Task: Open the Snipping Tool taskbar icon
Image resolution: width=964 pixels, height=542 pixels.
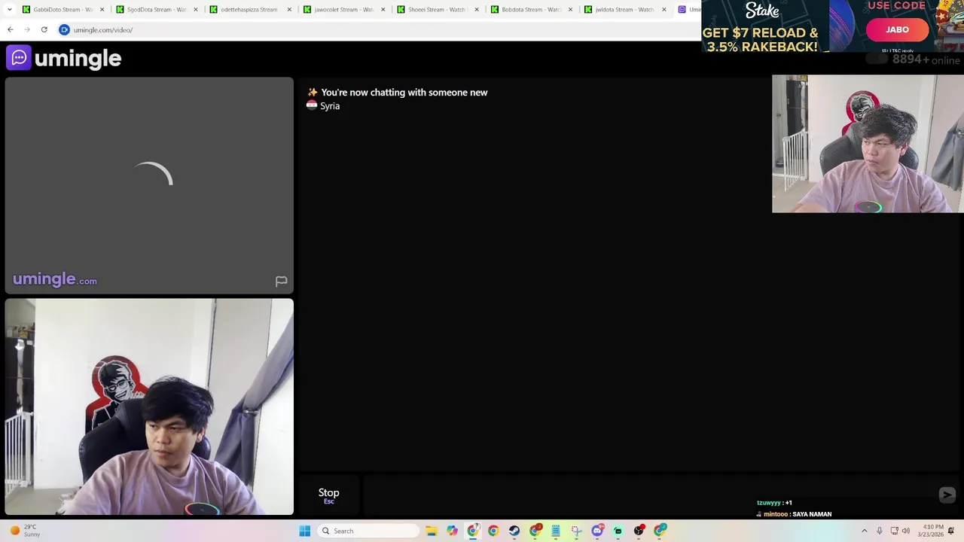Action: 576,531
